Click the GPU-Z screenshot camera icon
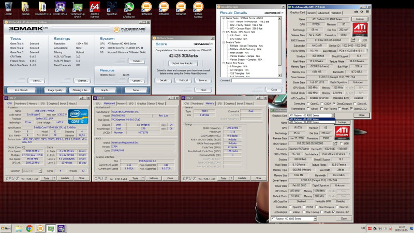The image size is (414, 233). (x=356, y=12)
